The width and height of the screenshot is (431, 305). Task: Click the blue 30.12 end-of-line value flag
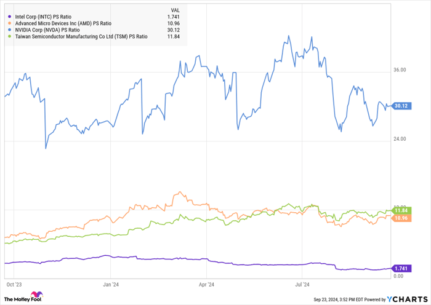pyautogui.click(x=401, y=106)
